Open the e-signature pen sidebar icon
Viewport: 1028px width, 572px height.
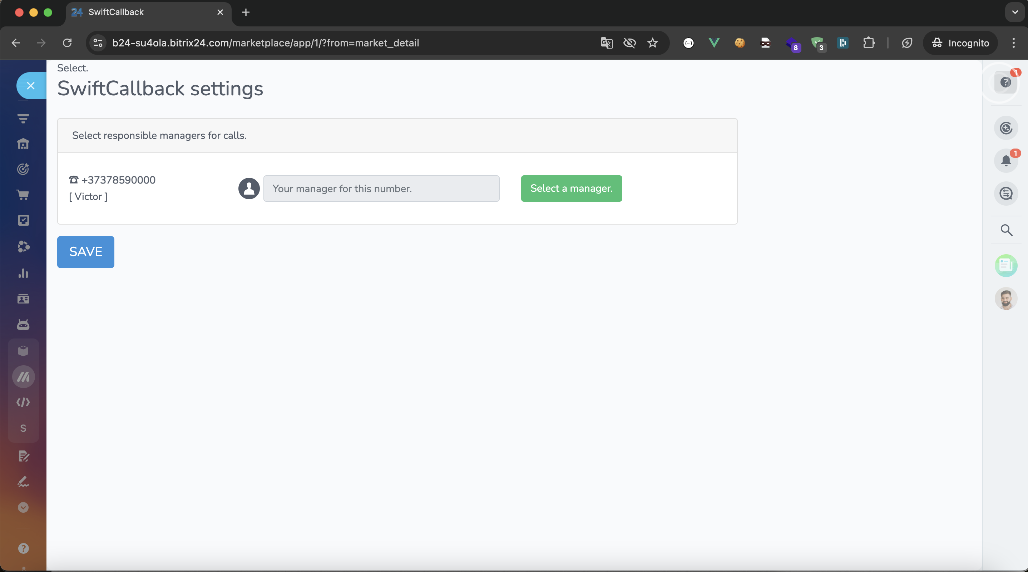pos(23,482)
